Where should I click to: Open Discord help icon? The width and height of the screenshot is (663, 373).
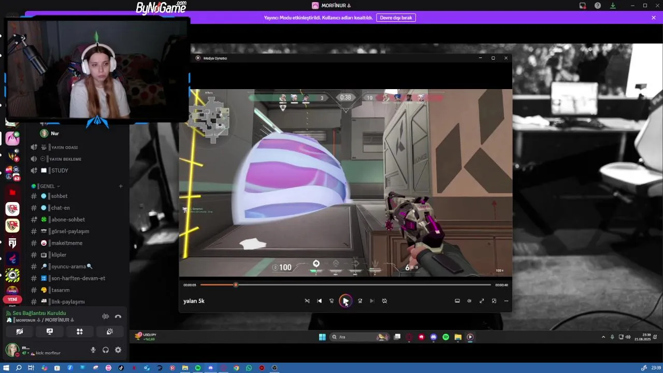point(598,6)
